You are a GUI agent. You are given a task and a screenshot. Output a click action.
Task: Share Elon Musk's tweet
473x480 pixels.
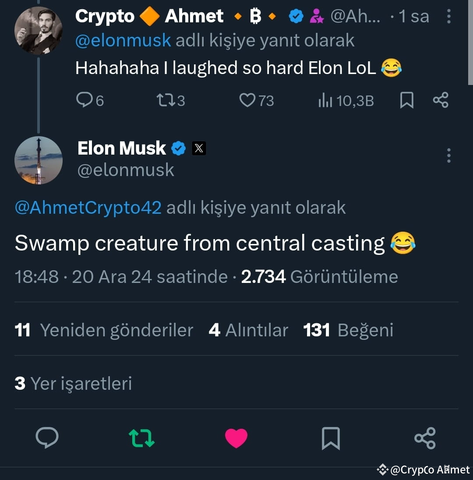point(424,438)
